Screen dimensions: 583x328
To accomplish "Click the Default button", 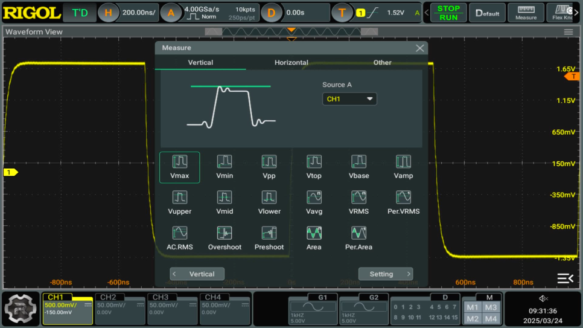I will (487, 13).
